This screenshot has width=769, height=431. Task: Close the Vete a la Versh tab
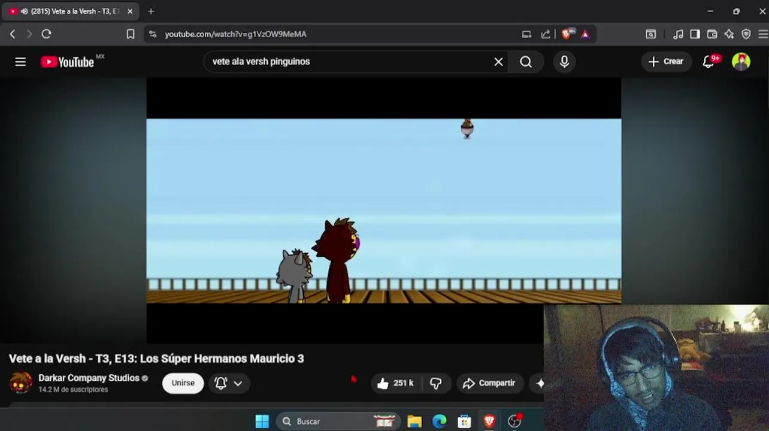pos(130,11)
